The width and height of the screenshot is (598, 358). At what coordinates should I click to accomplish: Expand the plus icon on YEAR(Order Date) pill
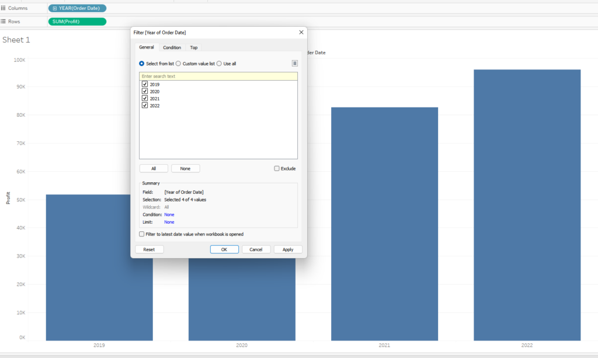tap(55, 8)
